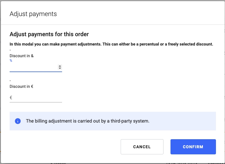Click the underline of the euro field
Image resolution: width=225 pixels, height=164 pixels.
tap(36, 102)
